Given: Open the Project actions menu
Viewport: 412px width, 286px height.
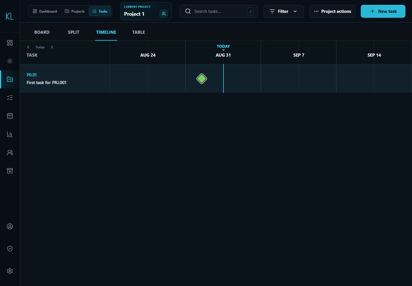Looking at the screenshot, I should point(332,11).
